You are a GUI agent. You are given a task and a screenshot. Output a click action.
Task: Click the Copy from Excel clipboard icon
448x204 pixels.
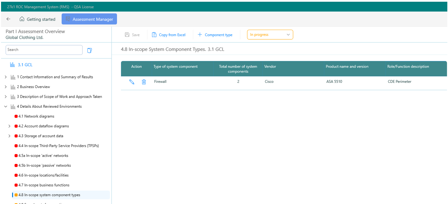coord(154,35)
